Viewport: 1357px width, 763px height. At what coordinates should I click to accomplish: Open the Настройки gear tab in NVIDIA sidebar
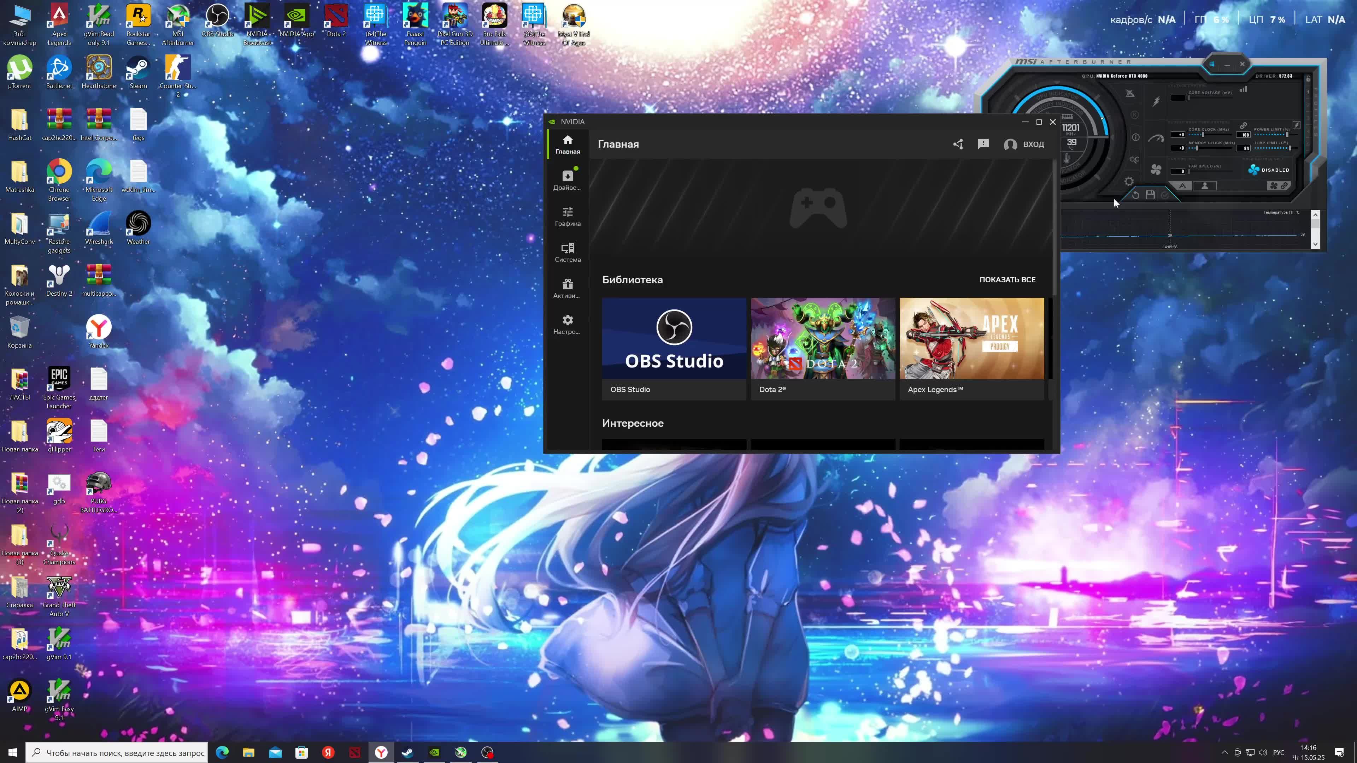click(567, 324)
